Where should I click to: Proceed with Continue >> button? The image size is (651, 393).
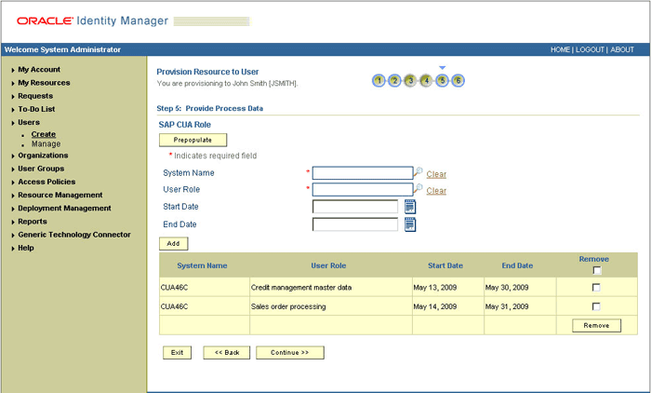[x=290, y=353]
